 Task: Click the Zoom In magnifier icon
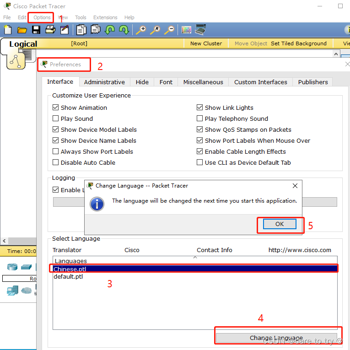tap(141, 30)
